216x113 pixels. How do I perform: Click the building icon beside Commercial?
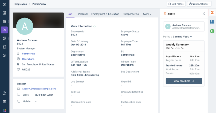18,54
